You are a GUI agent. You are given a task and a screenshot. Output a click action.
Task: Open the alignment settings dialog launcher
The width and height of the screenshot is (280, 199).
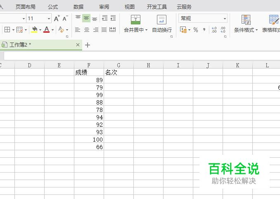(x=172, y=37)
